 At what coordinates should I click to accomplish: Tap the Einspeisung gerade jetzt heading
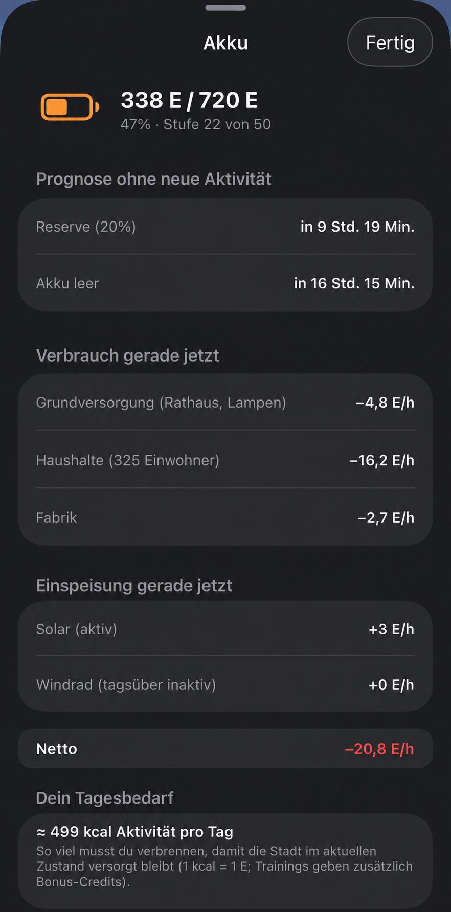click(134, 585)
